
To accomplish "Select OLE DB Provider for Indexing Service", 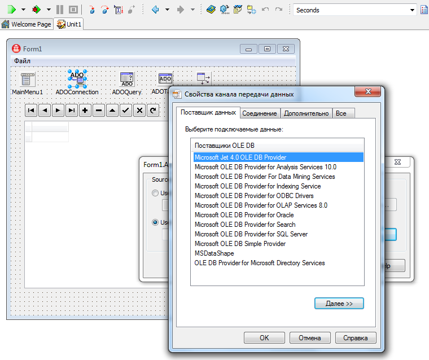I will pyautogui.click(x=278, y=186).
